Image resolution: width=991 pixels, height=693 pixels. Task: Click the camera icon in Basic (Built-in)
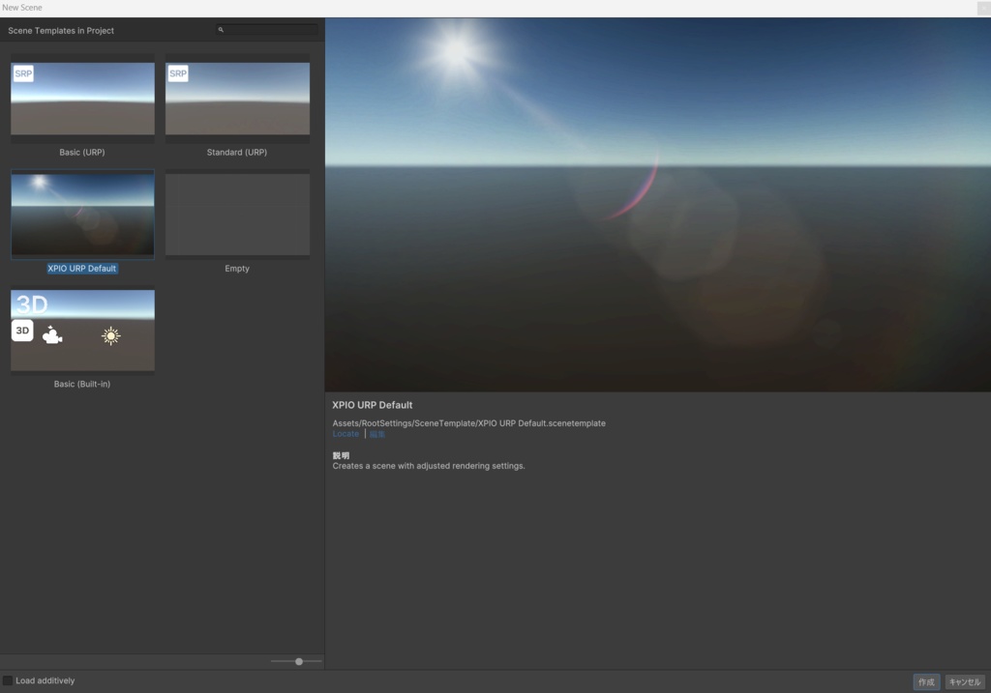[x=52, y=335]
